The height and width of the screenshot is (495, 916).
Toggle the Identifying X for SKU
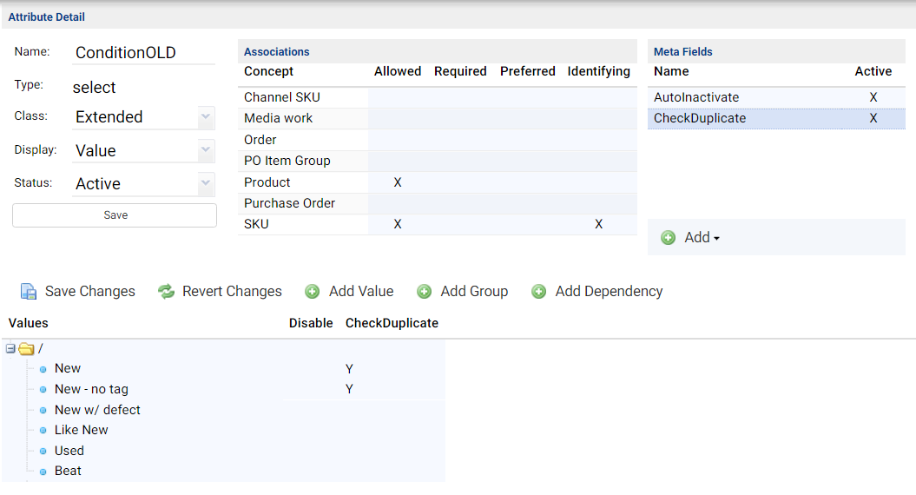tap(599, 224)
